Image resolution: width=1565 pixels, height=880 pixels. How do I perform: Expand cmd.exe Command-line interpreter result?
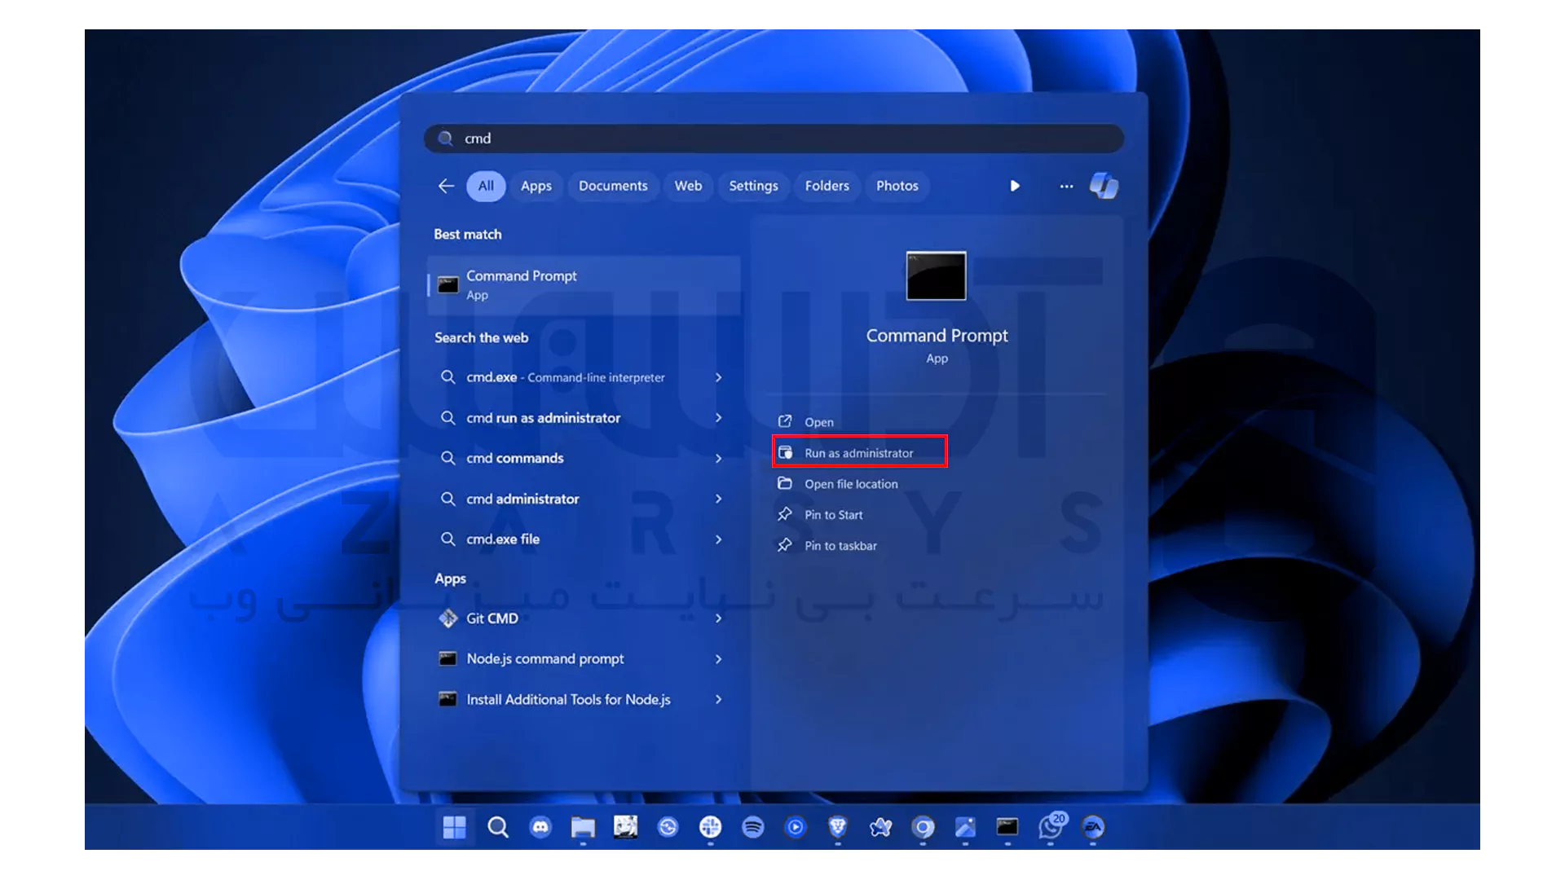coord(717,377)
